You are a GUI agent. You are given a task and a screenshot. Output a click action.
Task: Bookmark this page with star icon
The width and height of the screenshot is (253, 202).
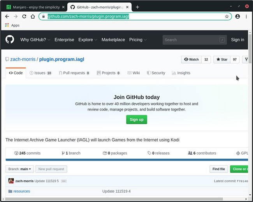[227, 16]
